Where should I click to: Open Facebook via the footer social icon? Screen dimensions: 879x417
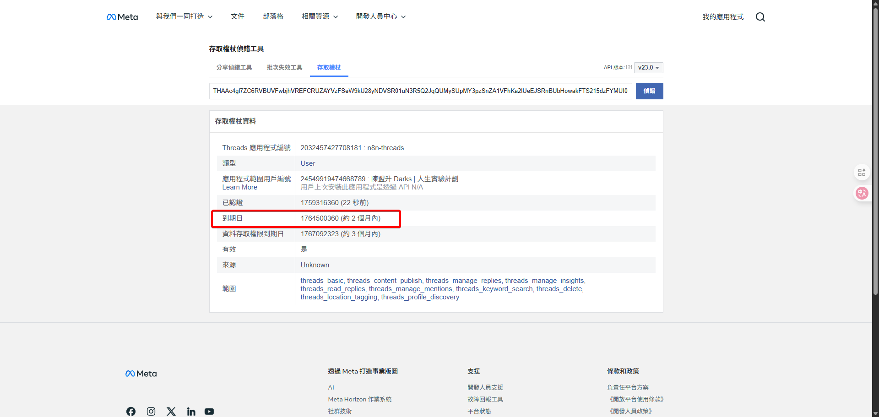coord(130,411)
